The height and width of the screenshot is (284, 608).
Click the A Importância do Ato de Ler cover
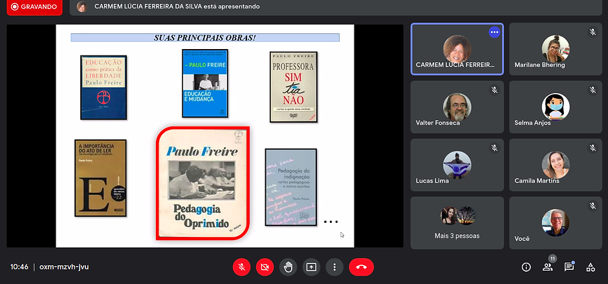point(100,178)
